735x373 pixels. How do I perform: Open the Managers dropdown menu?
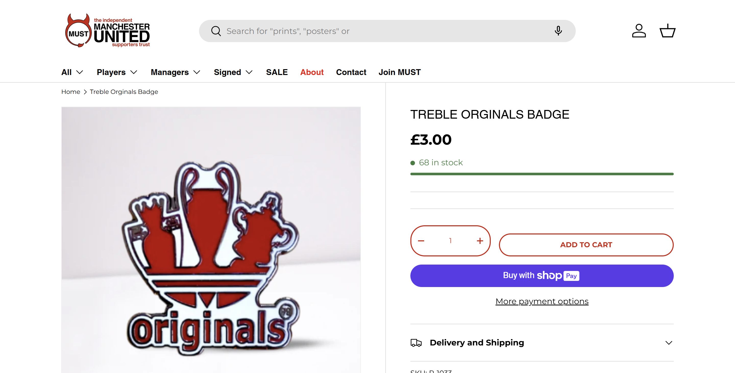pos(176,72)
